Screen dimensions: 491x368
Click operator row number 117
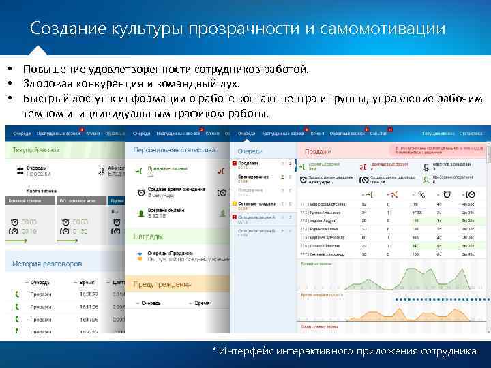pyautogui.click(x=391, y=254)
